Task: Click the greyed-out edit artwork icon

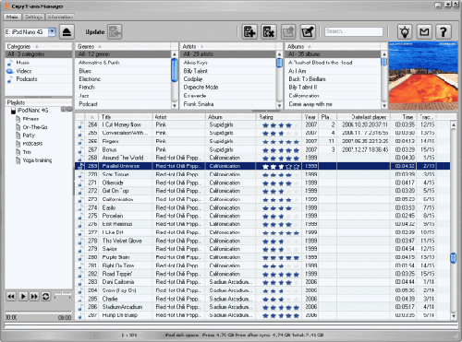Action: 288,31
